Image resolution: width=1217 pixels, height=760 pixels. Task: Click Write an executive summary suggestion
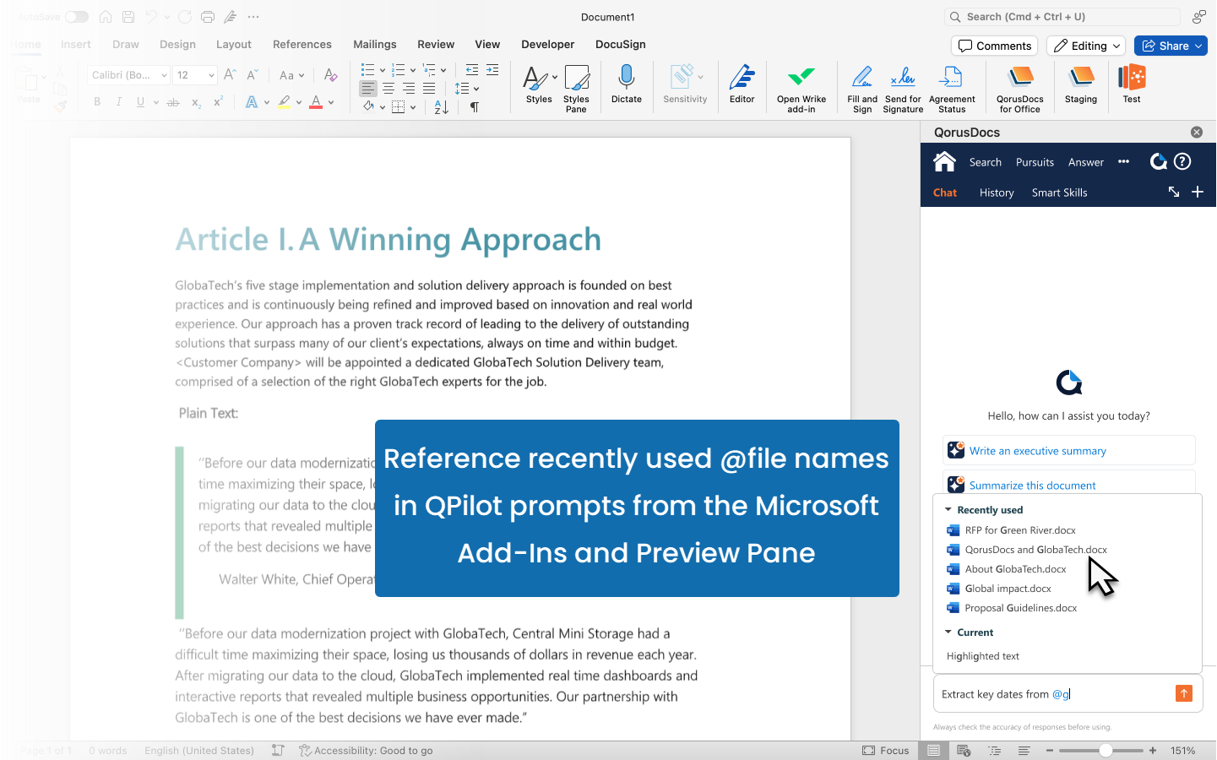(x=1069, y=450)
